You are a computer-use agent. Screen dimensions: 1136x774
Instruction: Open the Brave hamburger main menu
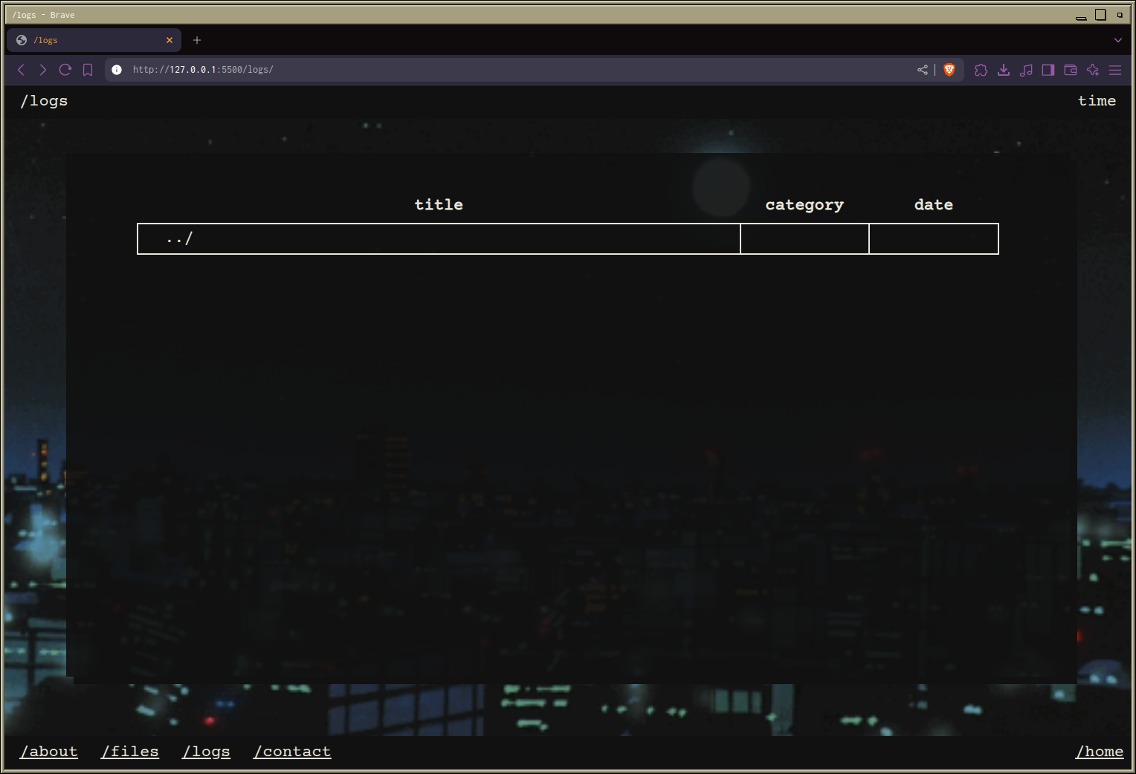[1115, 70]
